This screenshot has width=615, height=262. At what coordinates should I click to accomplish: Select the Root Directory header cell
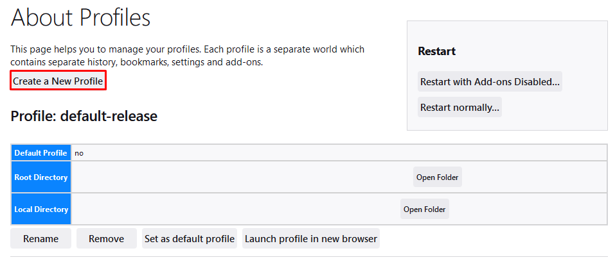(41, 177)
